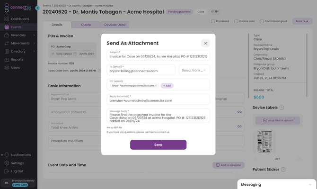
Task: Click the link icon in Procedure row
Action: click(239, 126)
